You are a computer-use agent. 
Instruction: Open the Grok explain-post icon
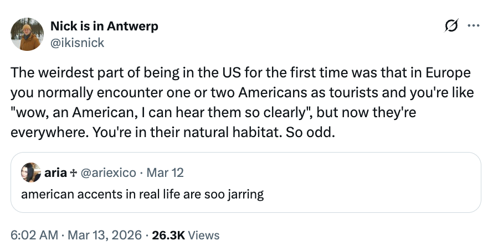(452, 26)
